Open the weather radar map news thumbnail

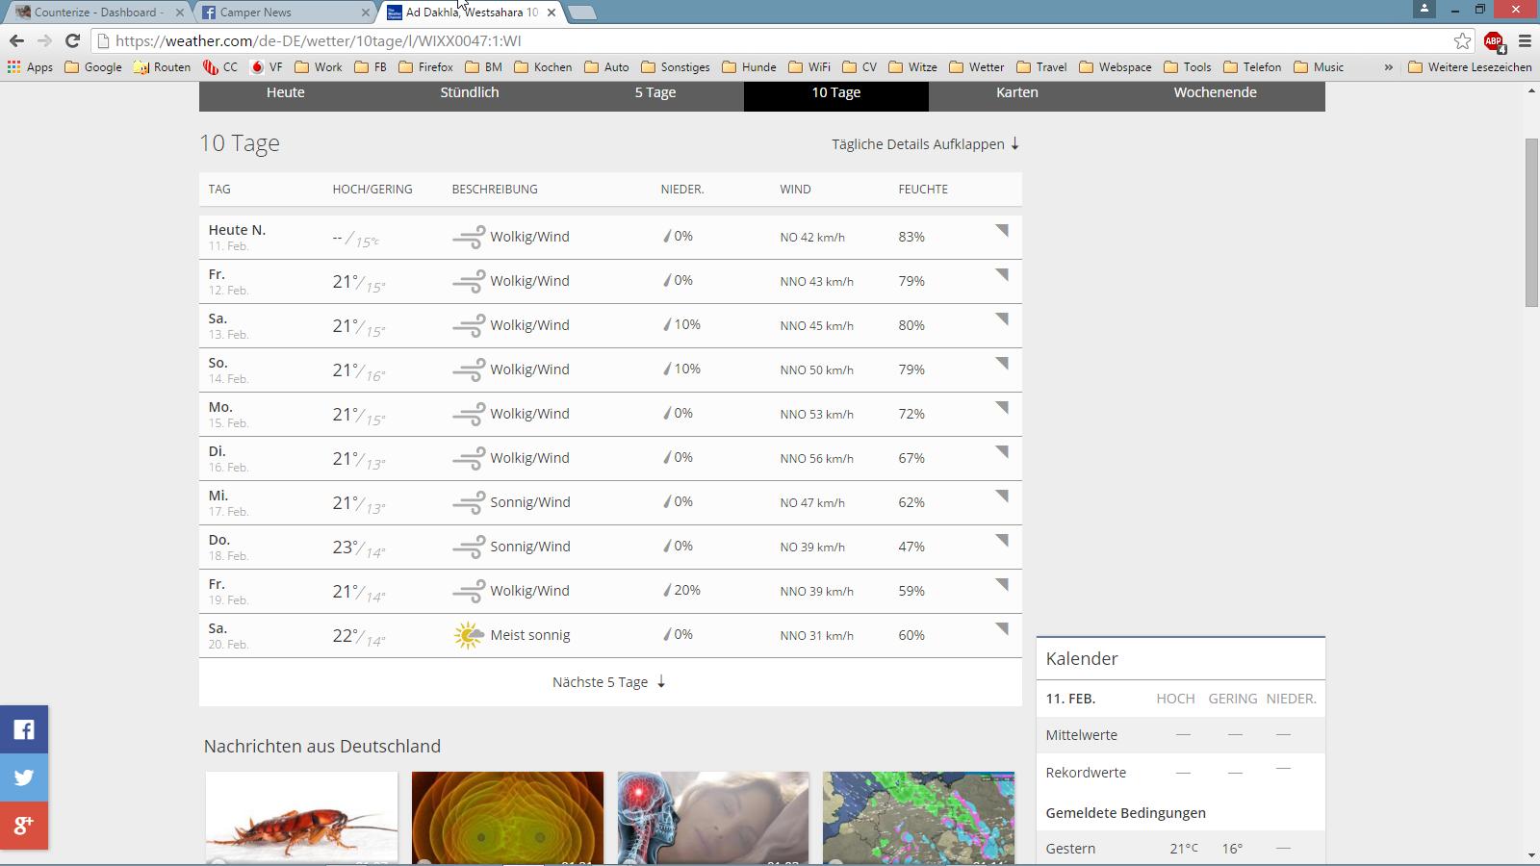click(x=918, y=817)
